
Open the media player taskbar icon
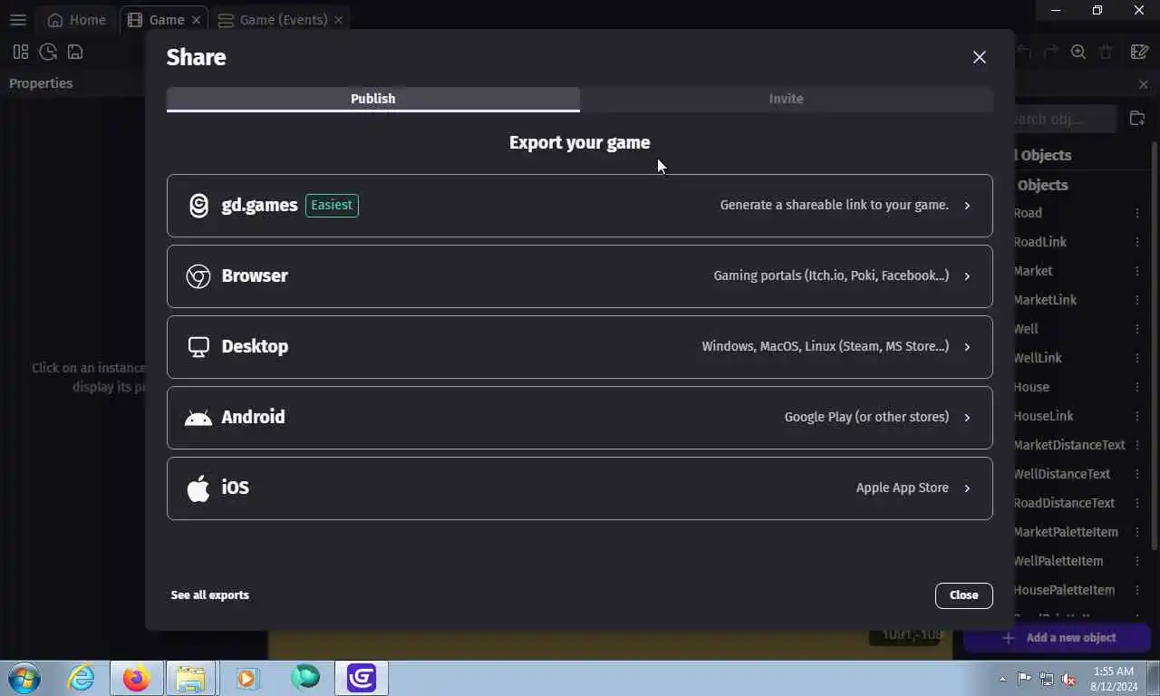click(247, 678)
